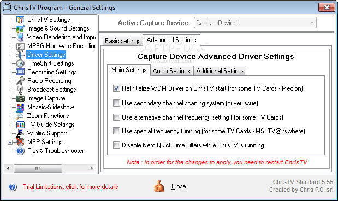
Task: Click the ChrisTV title bar application icon
Action: point(7,7)
